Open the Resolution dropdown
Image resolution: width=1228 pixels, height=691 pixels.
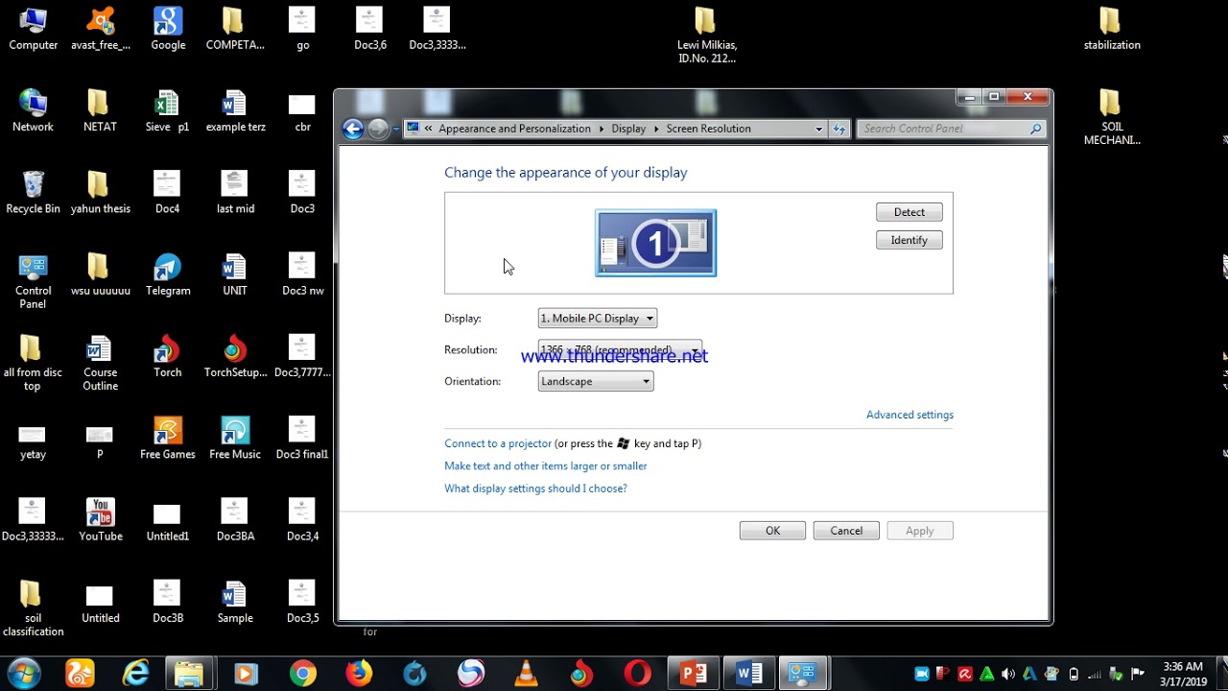pyautogui.click(x=620, y=350)
